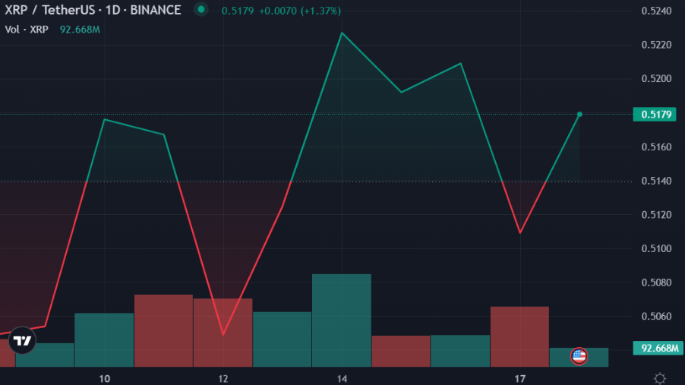This screenshot has width=685, height=385.
Task: Click the 0.5220 price axis label
Action: 656,45
